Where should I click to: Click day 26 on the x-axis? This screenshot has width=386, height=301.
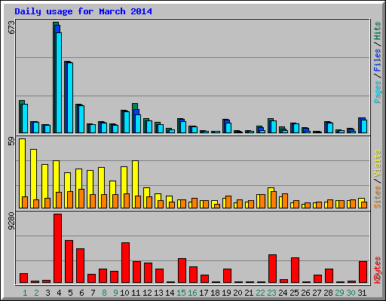305,293
